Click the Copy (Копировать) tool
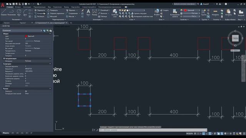This screenshot has width=246, height=138. [40, 13]
